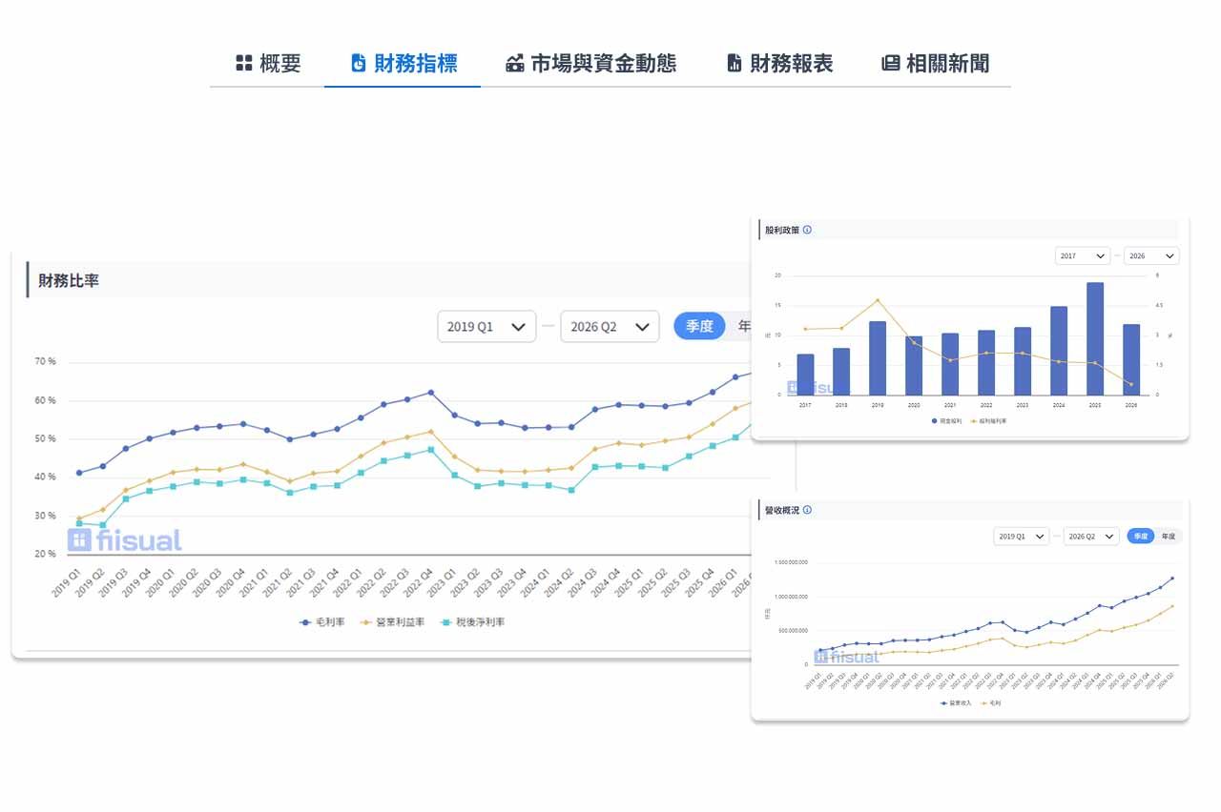Click the 股利政策 section title
The height and width of the screenshot is (812, 1221).
(782, 230)
